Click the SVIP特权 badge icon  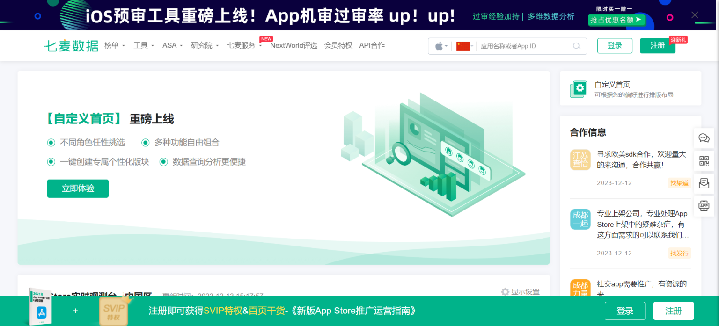pos(113,311)
